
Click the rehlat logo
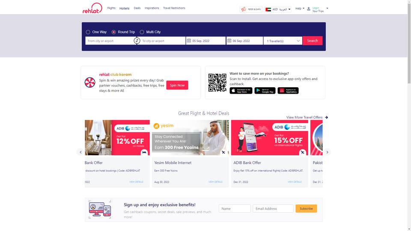[x=92, y=8]
